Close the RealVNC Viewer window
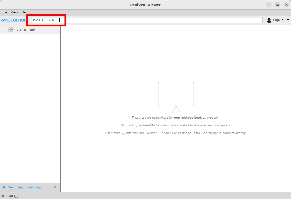Viewport: 291px width, 199px height. [x=286, y=5]
